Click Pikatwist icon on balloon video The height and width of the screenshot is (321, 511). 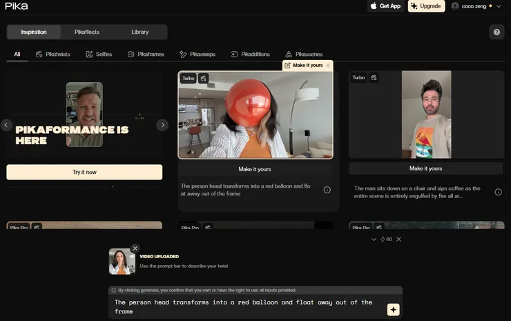(x=203, y=78)
